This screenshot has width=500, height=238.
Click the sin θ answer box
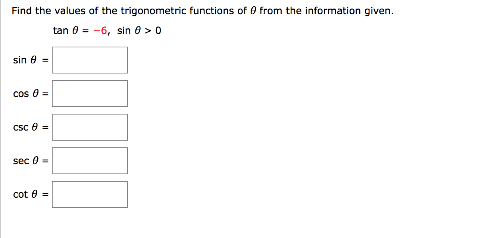point(90,60)
